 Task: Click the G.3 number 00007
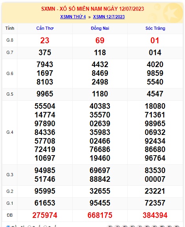tap(155, 179)
